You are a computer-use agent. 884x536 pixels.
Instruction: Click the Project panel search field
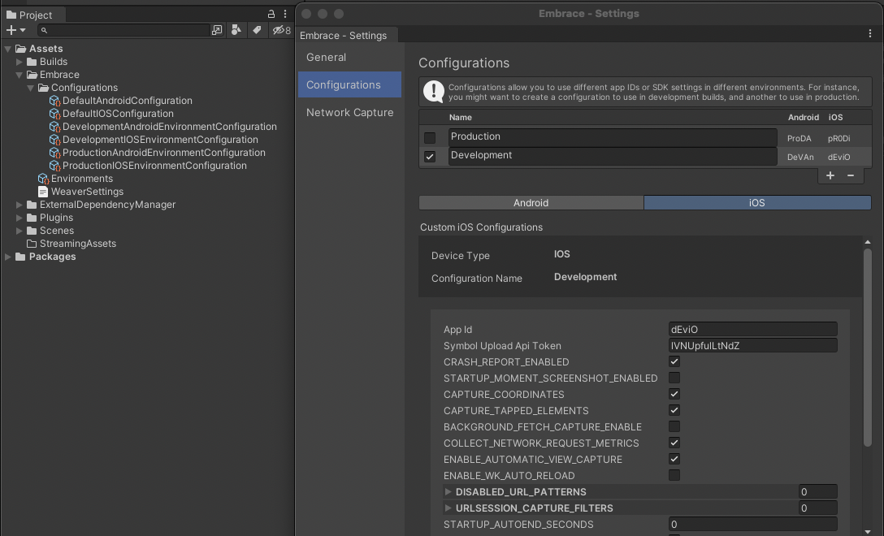[123, 30]
